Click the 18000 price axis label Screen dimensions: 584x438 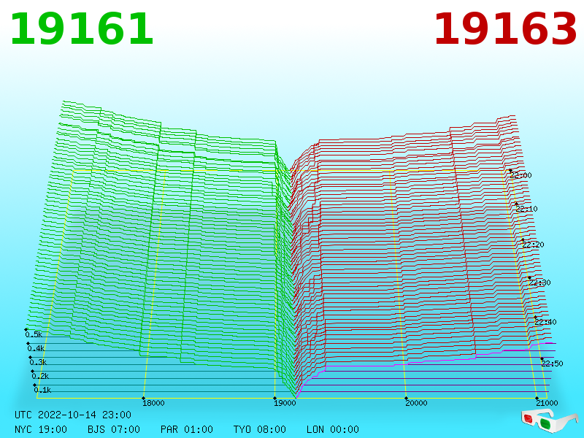(153, 403)
